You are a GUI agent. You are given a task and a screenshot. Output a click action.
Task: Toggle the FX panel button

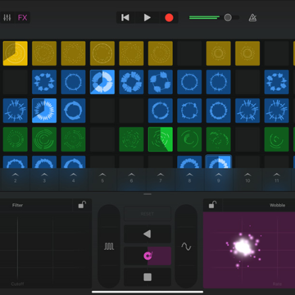(x=22, y=18)
